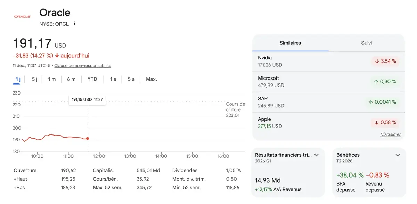Open the three-dot options menu beside NYSE: ORCL
417x204 pixels.
click(74, 24)
